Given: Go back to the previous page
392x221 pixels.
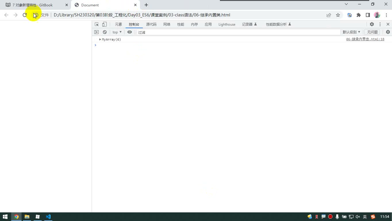Looking at the screenshot, I should click(6, 15).
